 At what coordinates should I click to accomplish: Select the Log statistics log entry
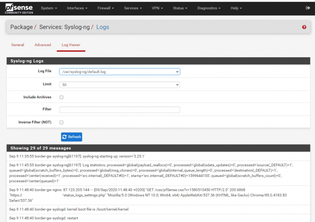tap(158, 173)
